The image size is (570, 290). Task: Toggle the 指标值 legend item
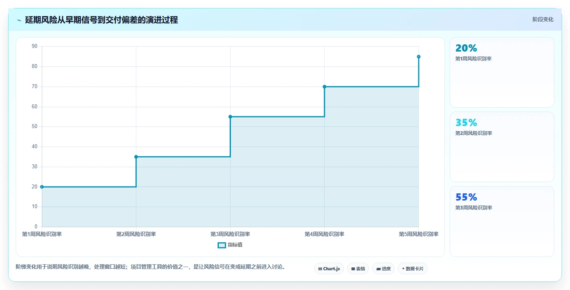[230, 245]
